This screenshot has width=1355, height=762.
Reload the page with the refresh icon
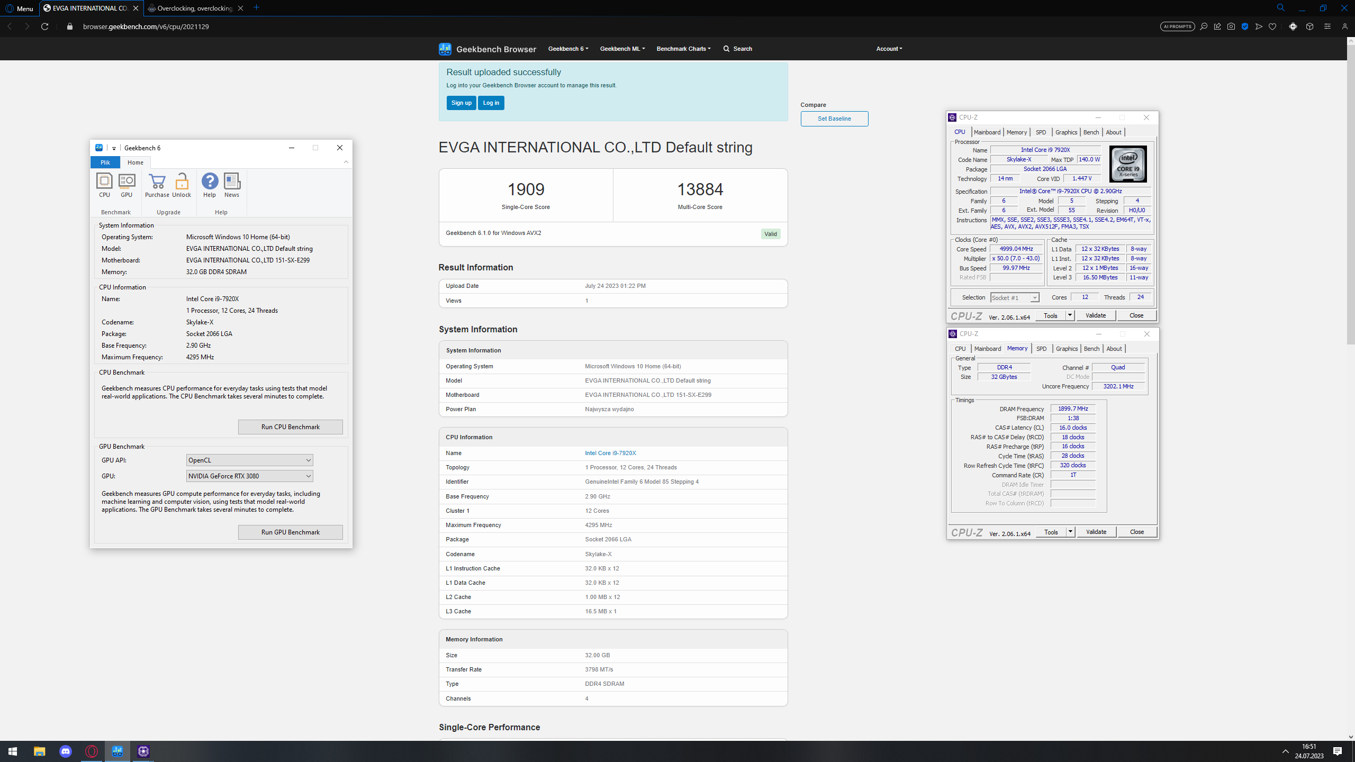pyautogui.click(x=45, y=26)
